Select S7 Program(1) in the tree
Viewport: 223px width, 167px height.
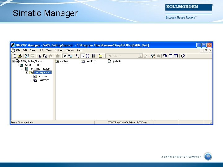42,73
